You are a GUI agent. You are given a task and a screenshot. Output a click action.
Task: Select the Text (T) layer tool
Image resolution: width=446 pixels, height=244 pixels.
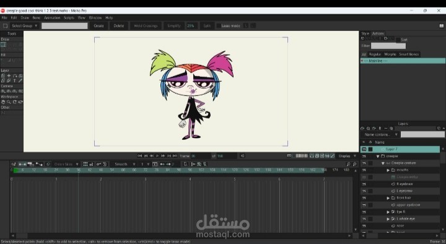(14, 81)
